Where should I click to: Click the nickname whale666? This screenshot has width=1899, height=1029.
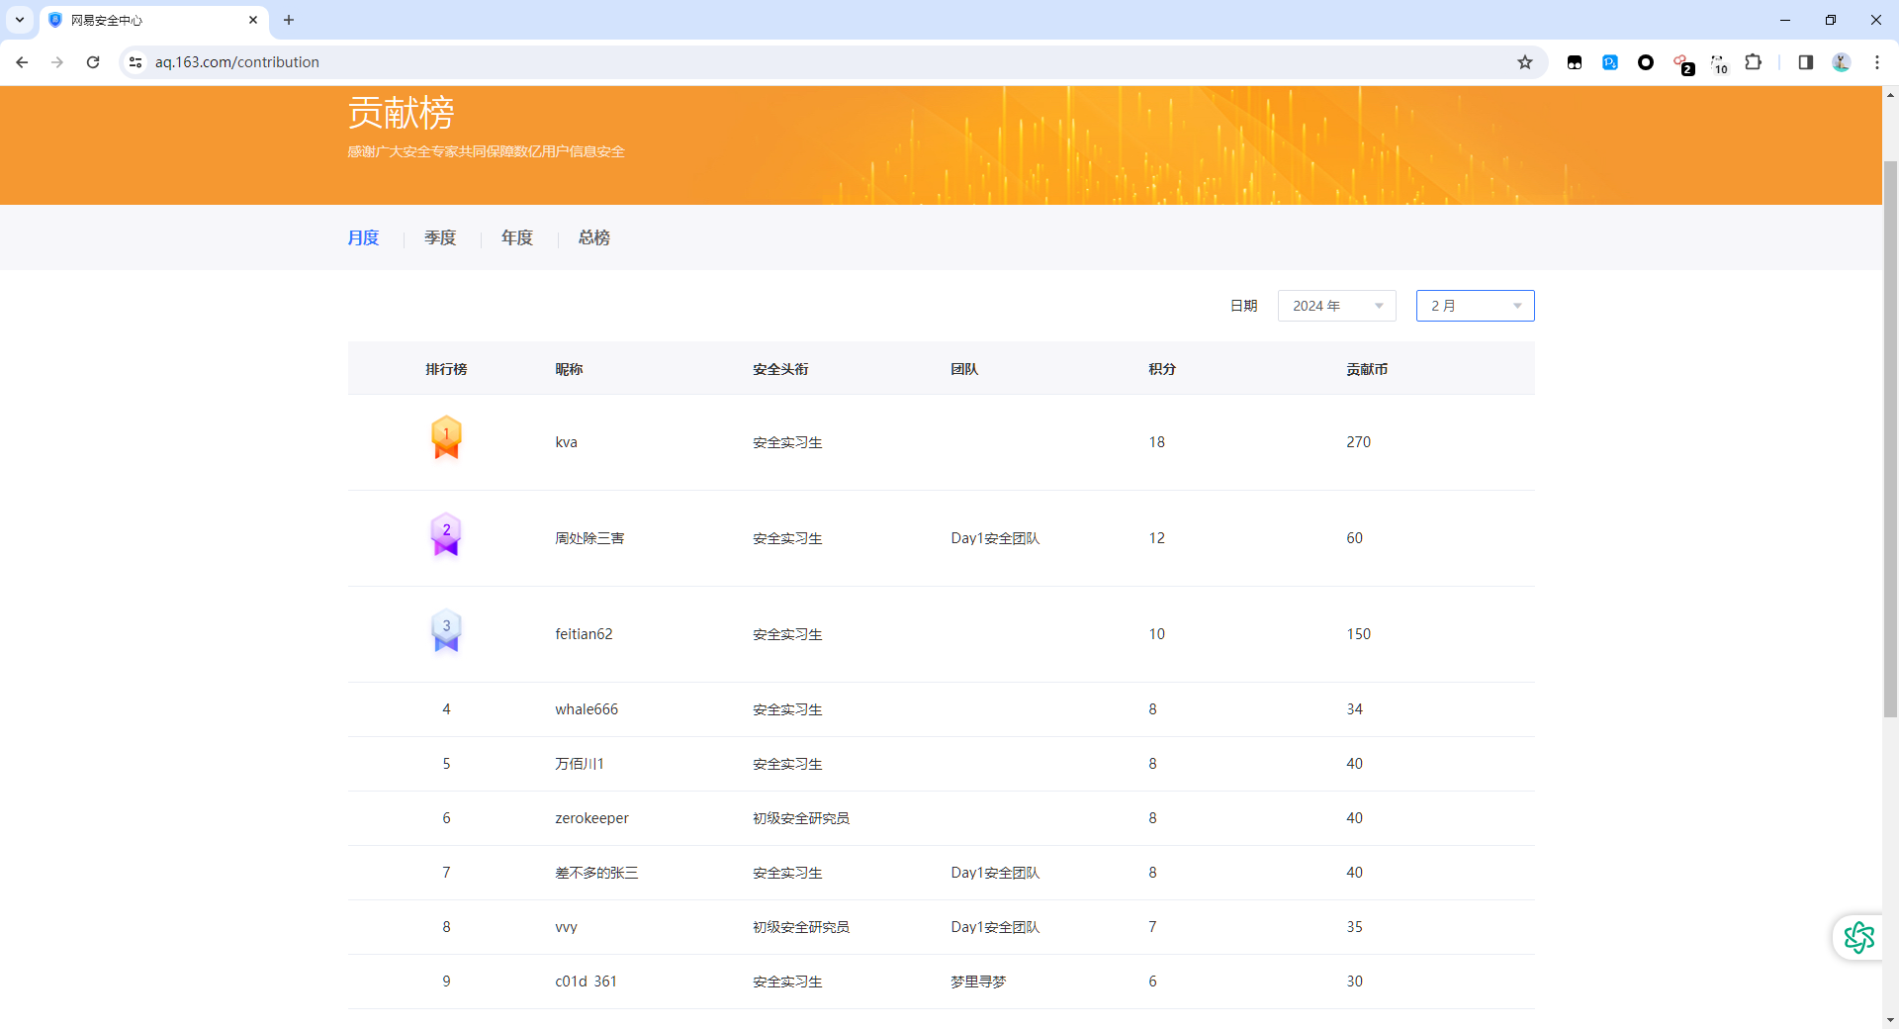pos(587,709)
